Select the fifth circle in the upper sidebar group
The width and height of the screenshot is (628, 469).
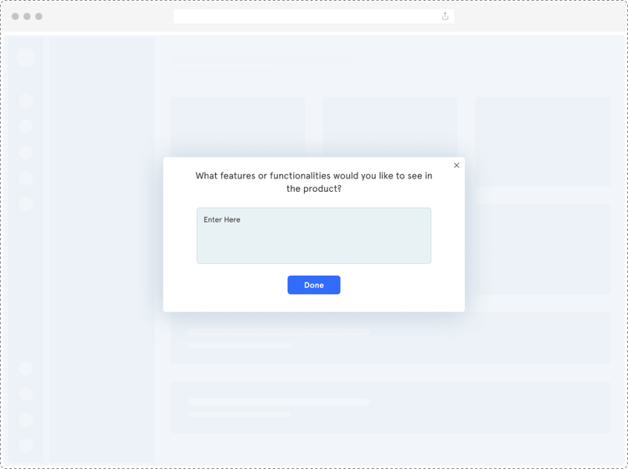[x=26, y=204]
